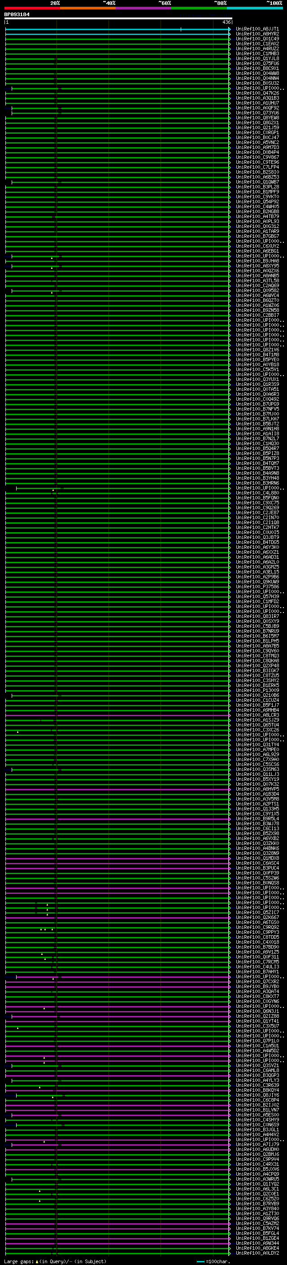Viewport: 287px width, 1265px height.
Task: Click the cyan ~100% identity legend segment
Action: point(255,8)
